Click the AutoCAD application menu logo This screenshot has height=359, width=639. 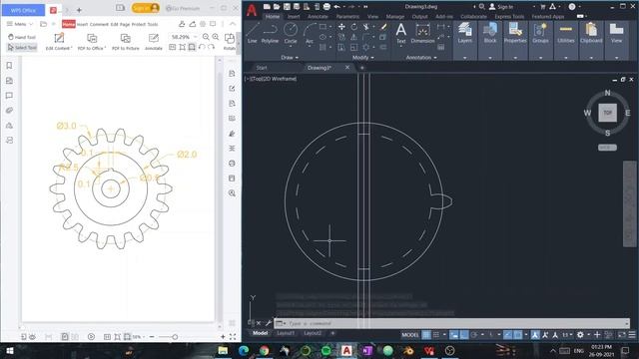(252, 10)
